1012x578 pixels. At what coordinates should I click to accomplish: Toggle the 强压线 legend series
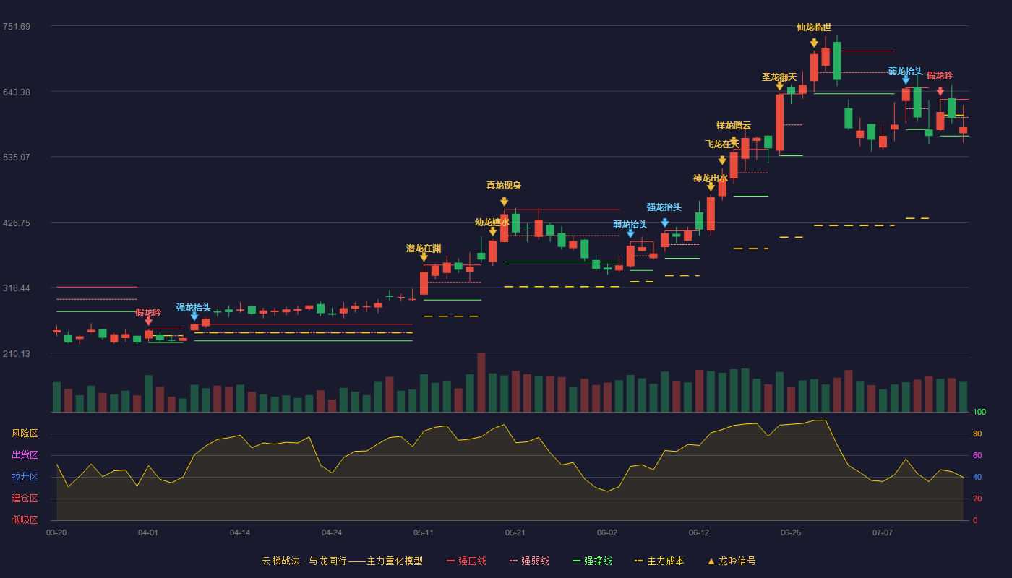(466, 561)
